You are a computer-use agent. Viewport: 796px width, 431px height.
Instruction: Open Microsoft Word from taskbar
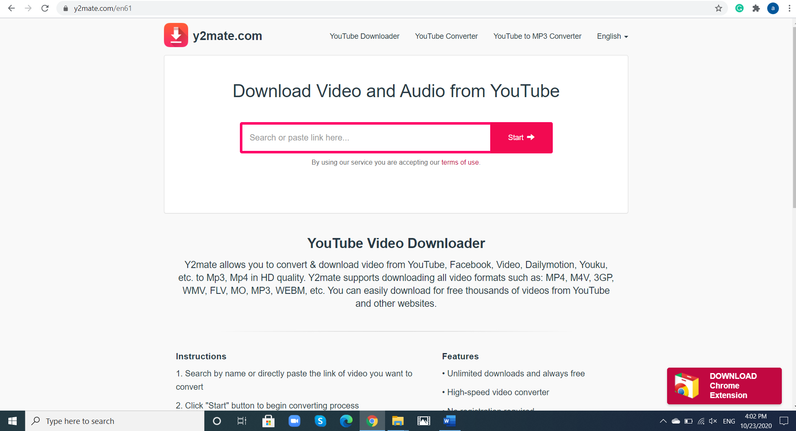450,421
